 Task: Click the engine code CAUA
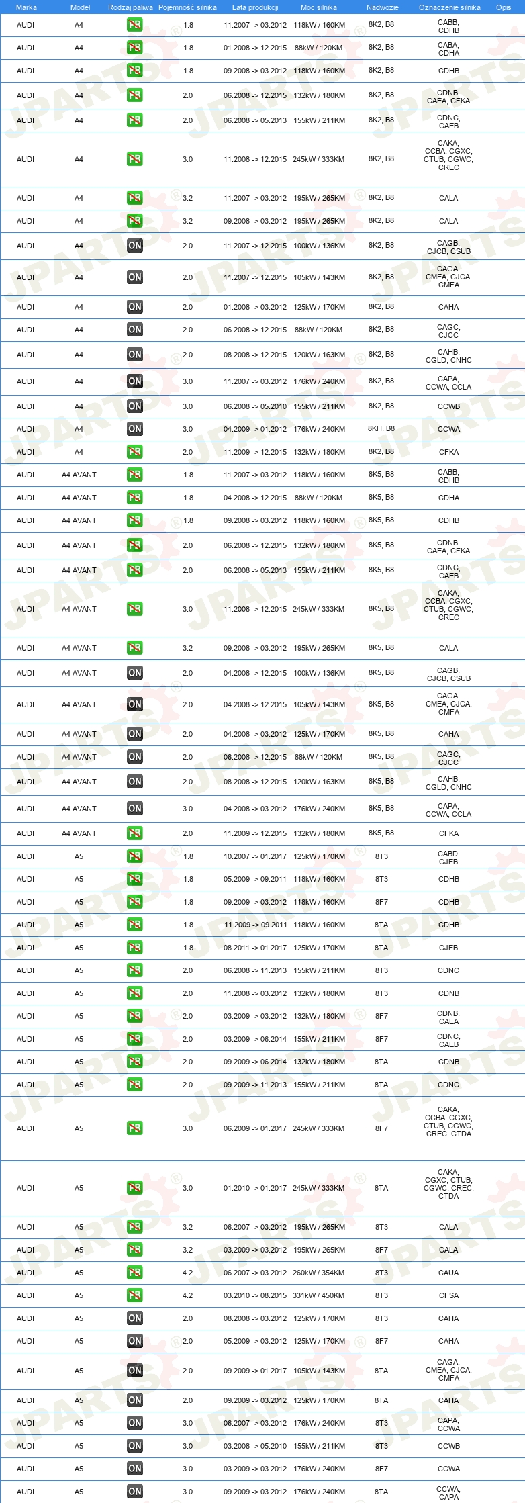448,1273
